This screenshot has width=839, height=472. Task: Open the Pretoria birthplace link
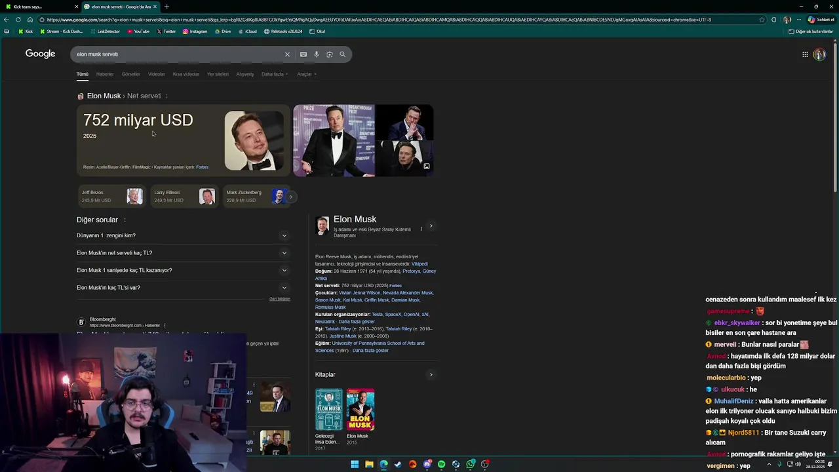pos(411,271)
